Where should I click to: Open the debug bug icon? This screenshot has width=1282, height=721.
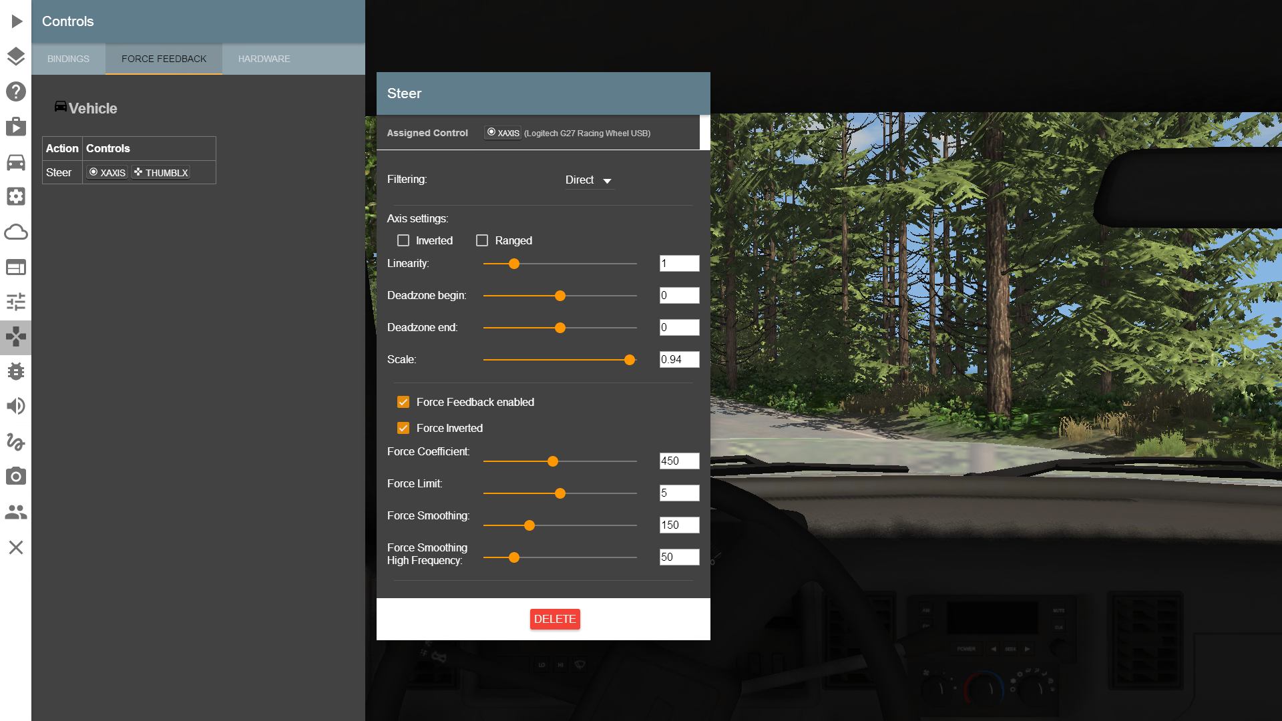pos(16,371)
